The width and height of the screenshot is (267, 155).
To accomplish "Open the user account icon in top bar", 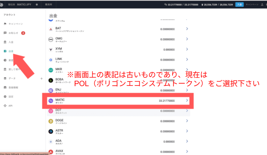I will [262, 5].
